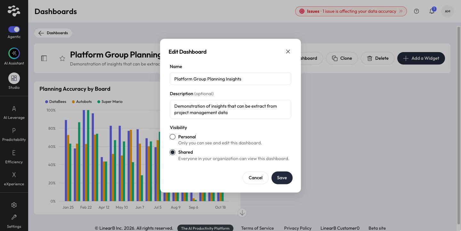Clone the dashboard
Screen dimensions: 461x231
[x=342, y=58]
